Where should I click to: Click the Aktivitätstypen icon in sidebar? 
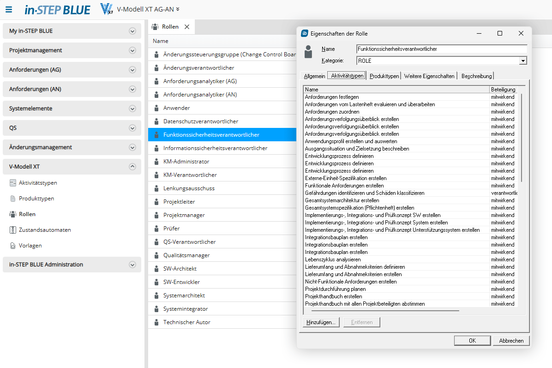coord(13,183)
